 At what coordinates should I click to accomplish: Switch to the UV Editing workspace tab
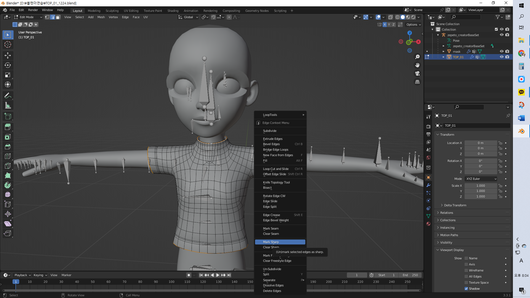pyautogui.click(x=131, y=11)
